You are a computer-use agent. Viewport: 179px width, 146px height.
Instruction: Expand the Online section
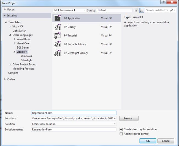point(5,79)
